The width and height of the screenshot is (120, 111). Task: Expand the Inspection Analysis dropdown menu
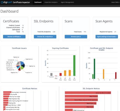51,2
